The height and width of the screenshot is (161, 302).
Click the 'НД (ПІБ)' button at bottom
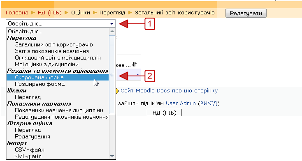[164, 113]
